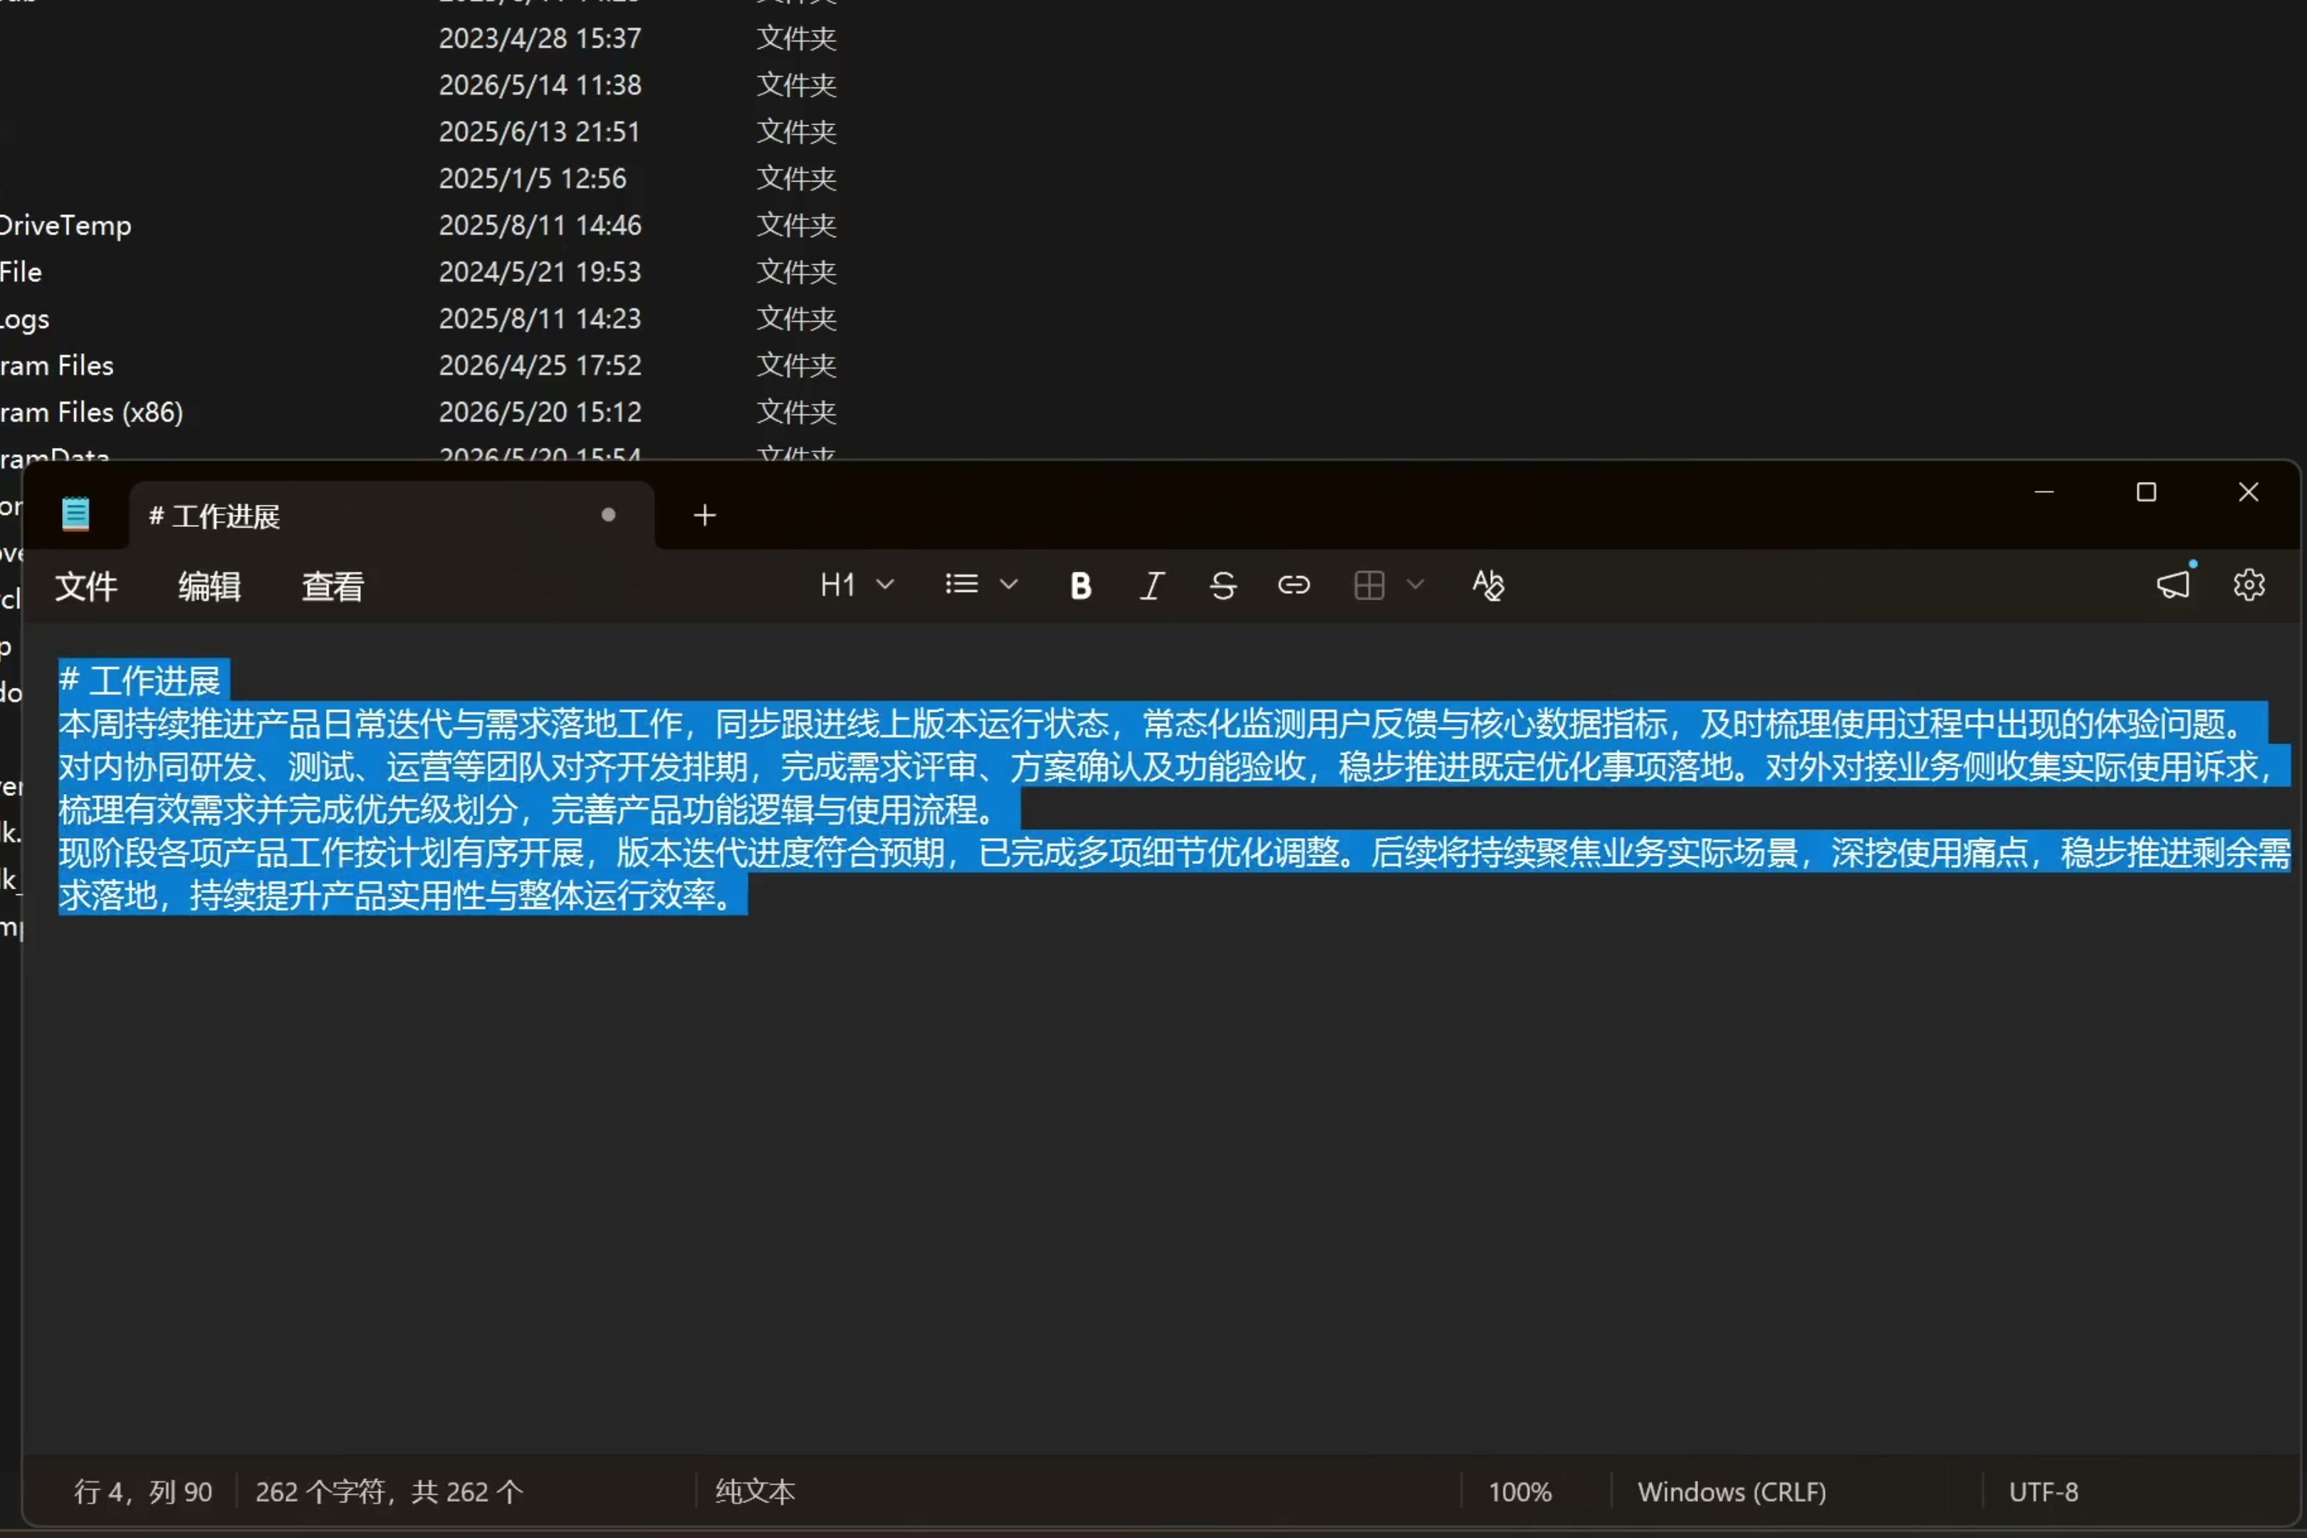
Task: Click date 2026/4/25 17:52 in Explorer
Action: tap(540, 366)
